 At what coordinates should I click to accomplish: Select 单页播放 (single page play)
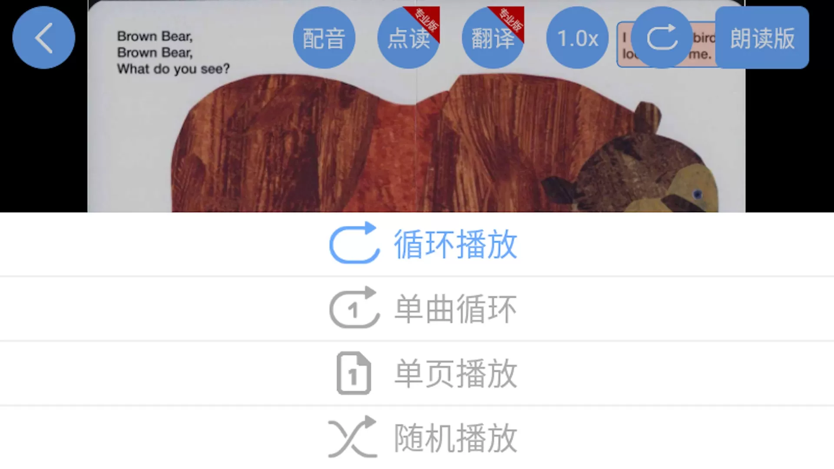click(x=417, y=373)
